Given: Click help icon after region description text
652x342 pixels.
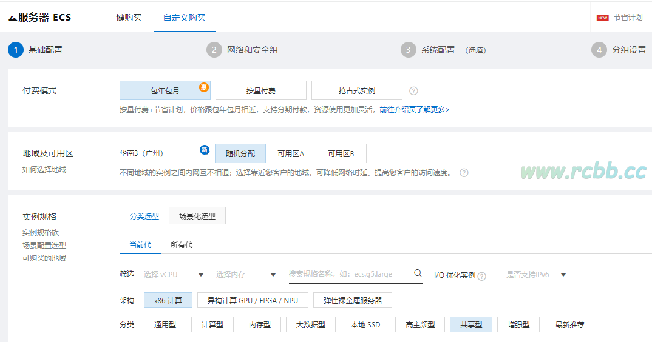Looking at the screenshot, I should [464, 173].
